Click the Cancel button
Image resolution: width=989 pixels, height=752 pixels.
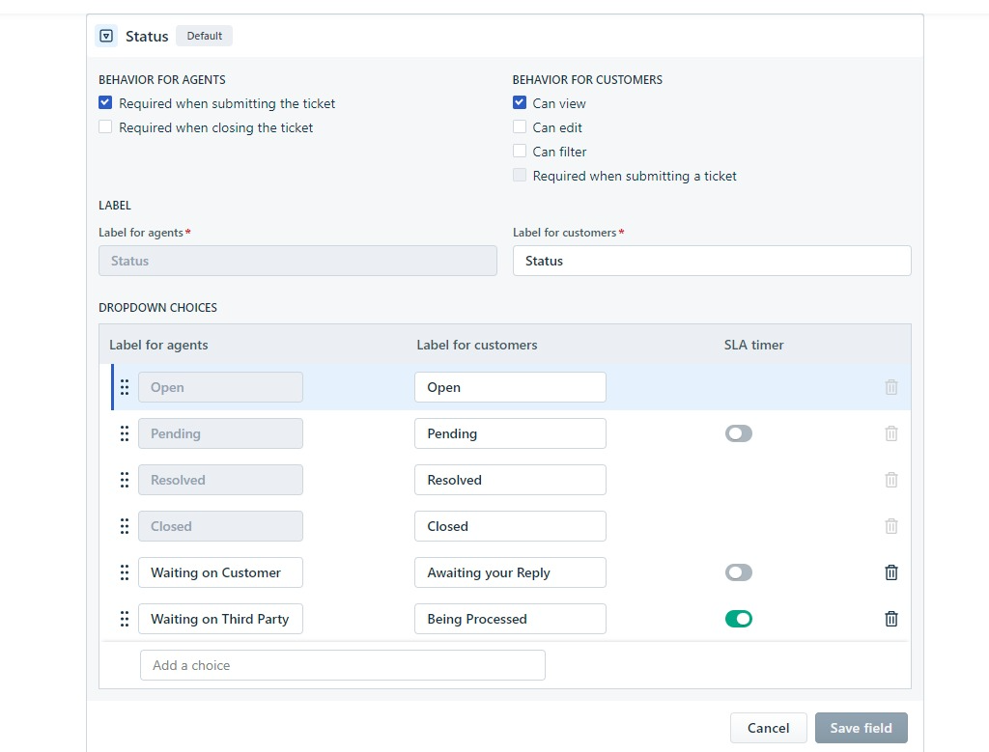click(x=768, y=728)
